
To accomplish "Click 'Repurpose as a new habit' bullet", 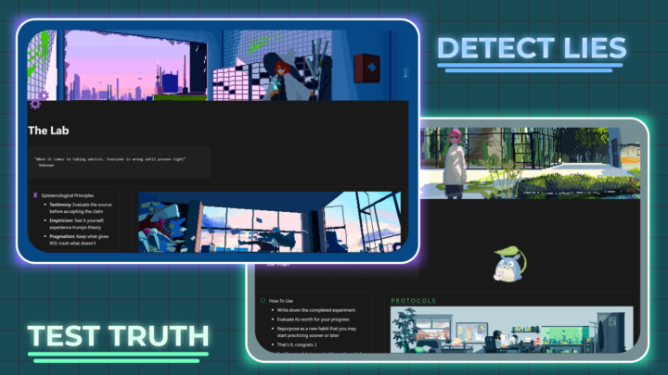I will (x=316, y=332).
